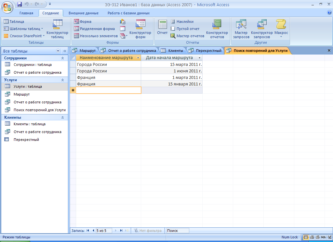Open the Дата начала маршрута column filter arrow

click(199, 58)
